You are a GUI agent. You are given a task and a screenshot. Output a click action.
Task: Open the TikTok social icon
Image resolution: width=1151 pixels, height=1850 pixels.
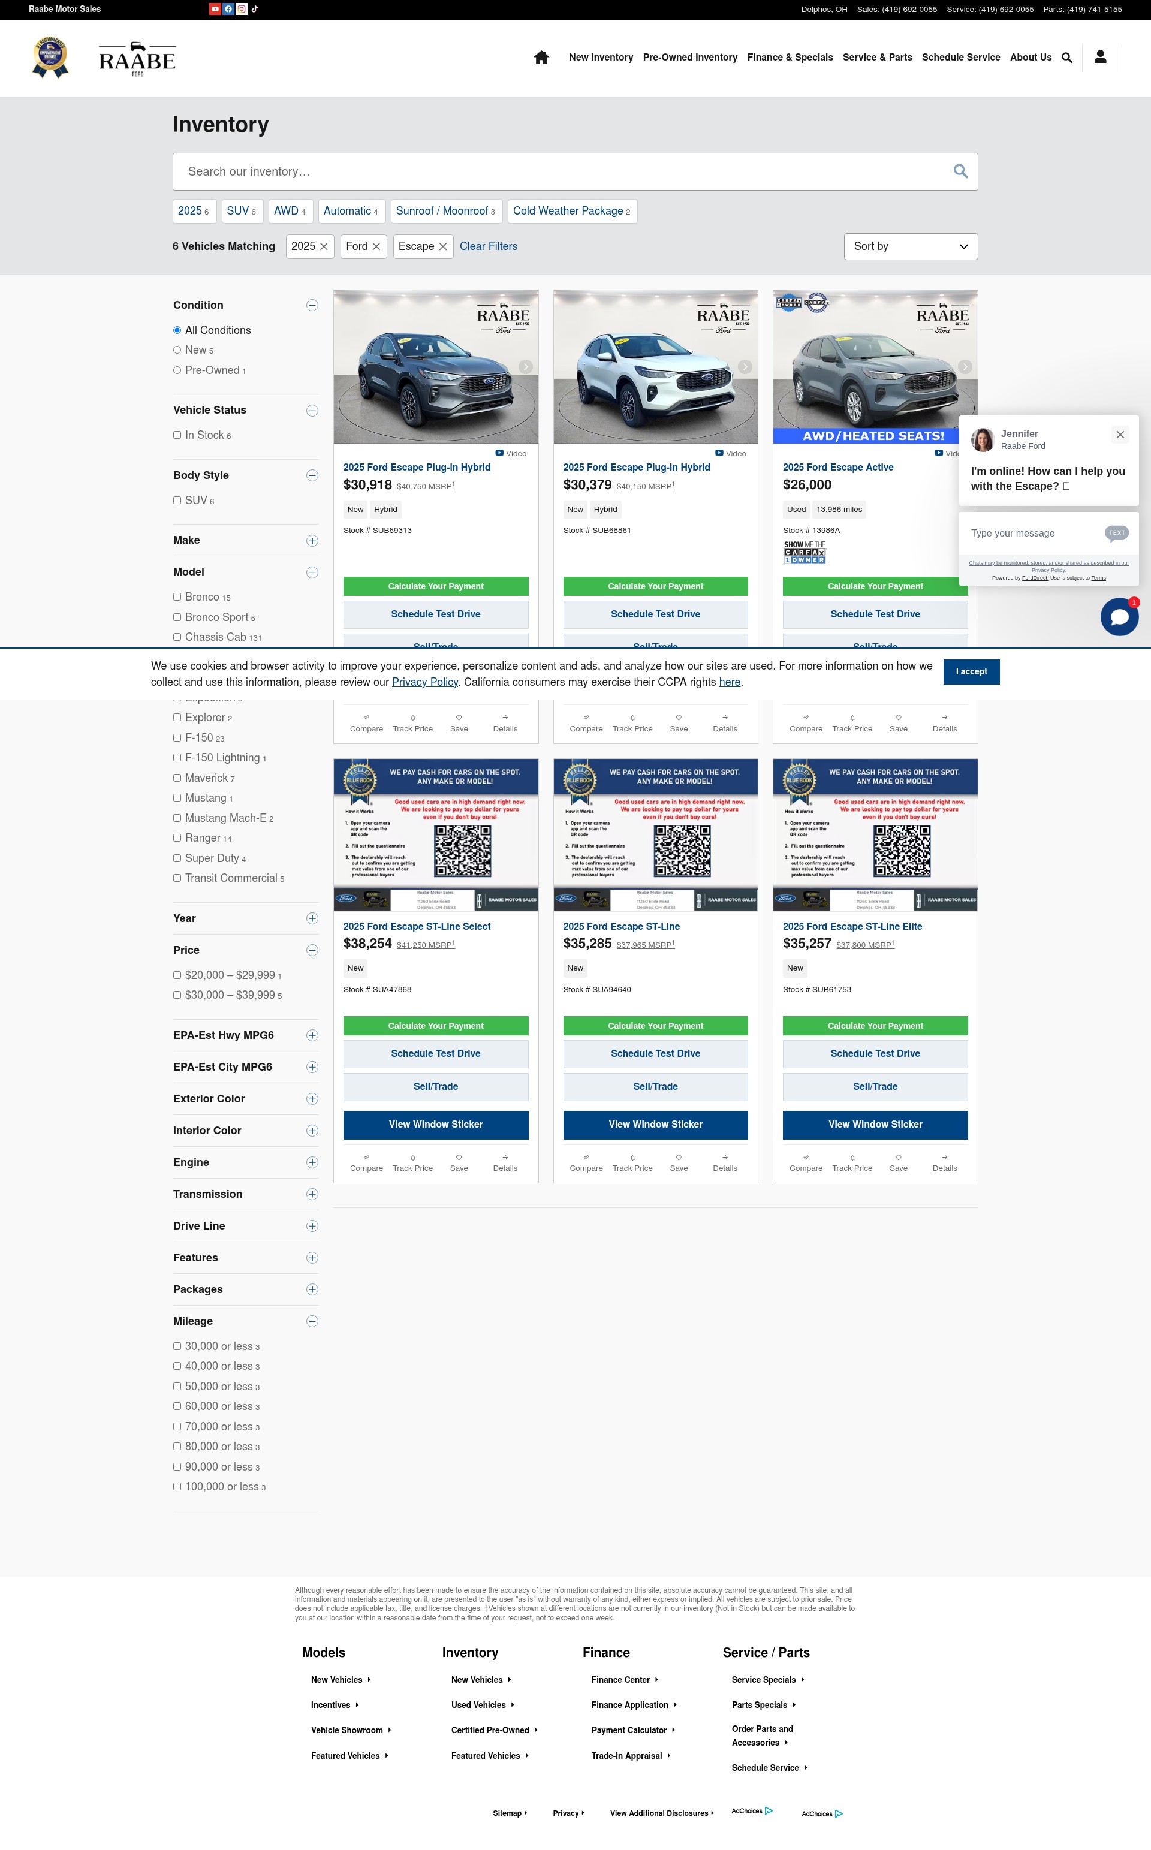pyautogui.click(x=254, y=9)
